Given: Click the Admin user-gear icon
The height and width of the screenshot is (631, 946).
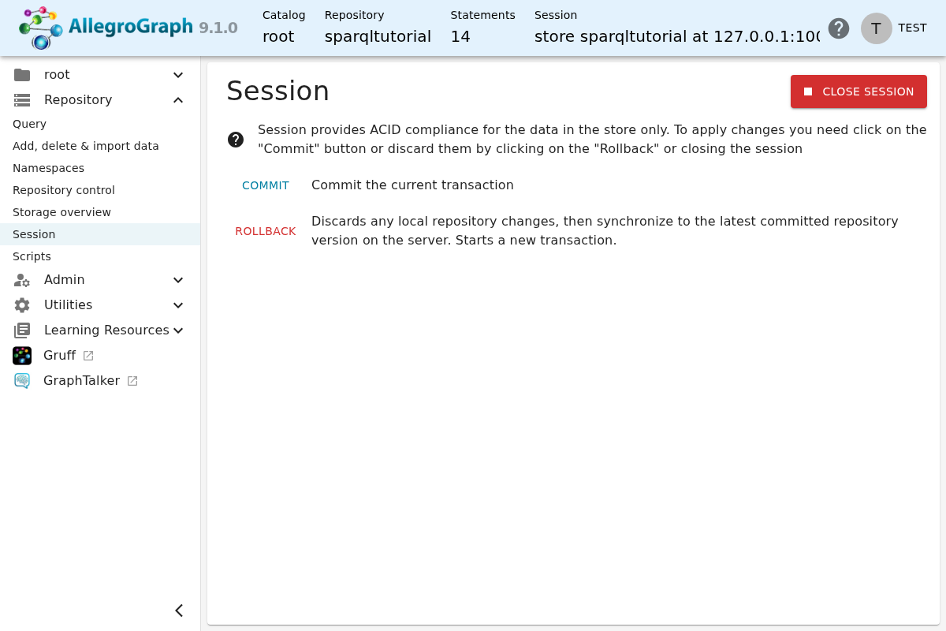Looking at the screenshot, I should pyautogui.click(x=22, y=280).
